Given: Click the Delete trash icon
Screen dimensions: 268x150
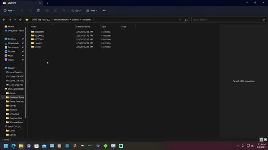Looking at the screenshot, I should (x=64, y=10).
